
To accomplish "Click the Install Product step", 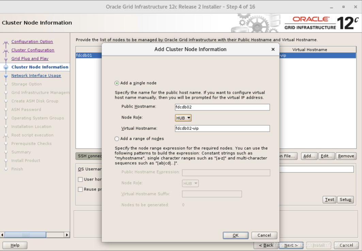I will (26, 161).
